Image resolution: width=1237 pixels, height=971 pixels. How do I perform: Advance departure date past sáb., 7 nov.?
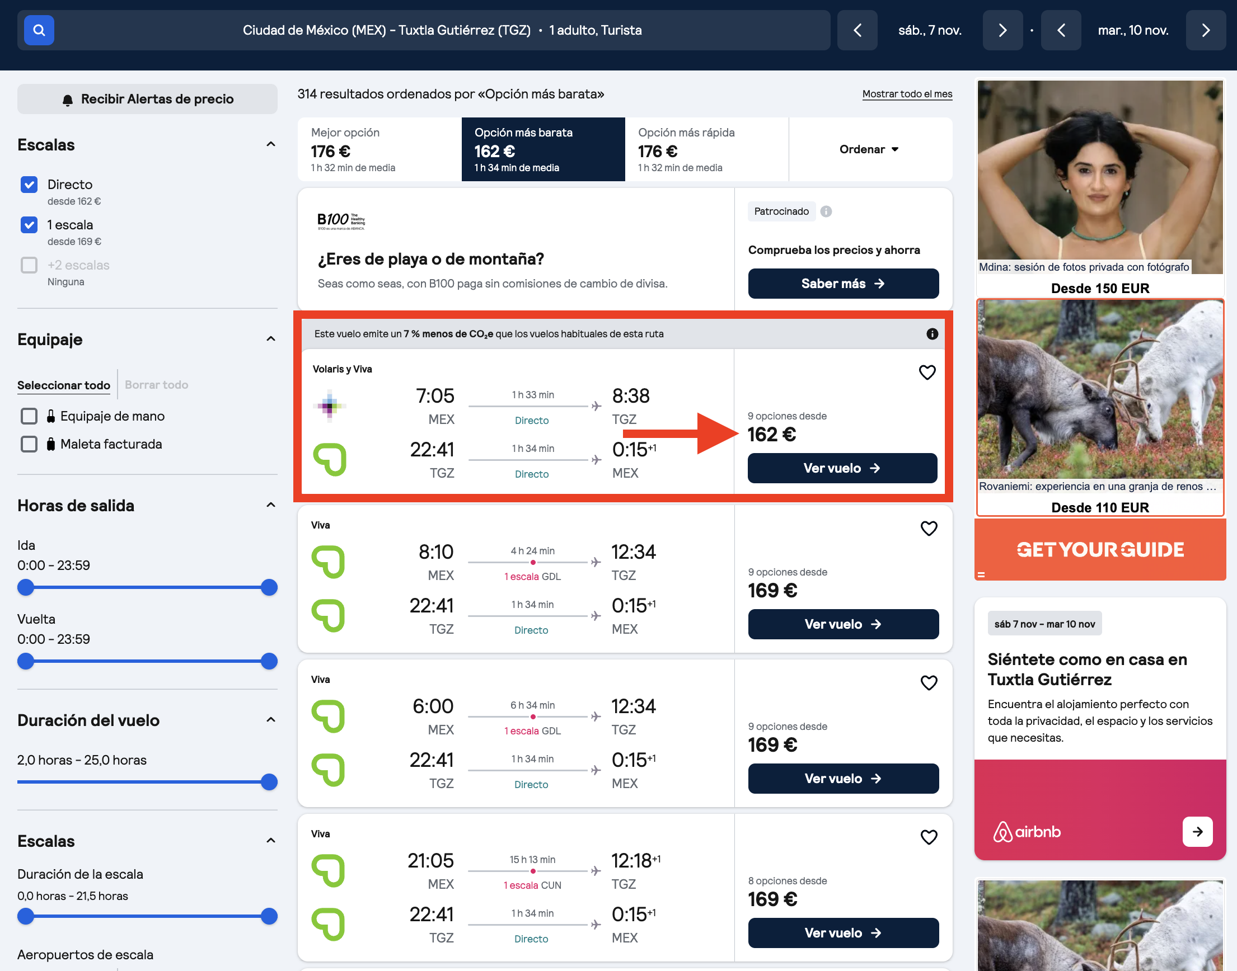[1002, 30]
